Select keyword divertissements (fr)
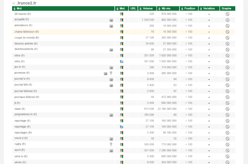The image size is (248, 164). pyautogui.click(x=26, y=49)
